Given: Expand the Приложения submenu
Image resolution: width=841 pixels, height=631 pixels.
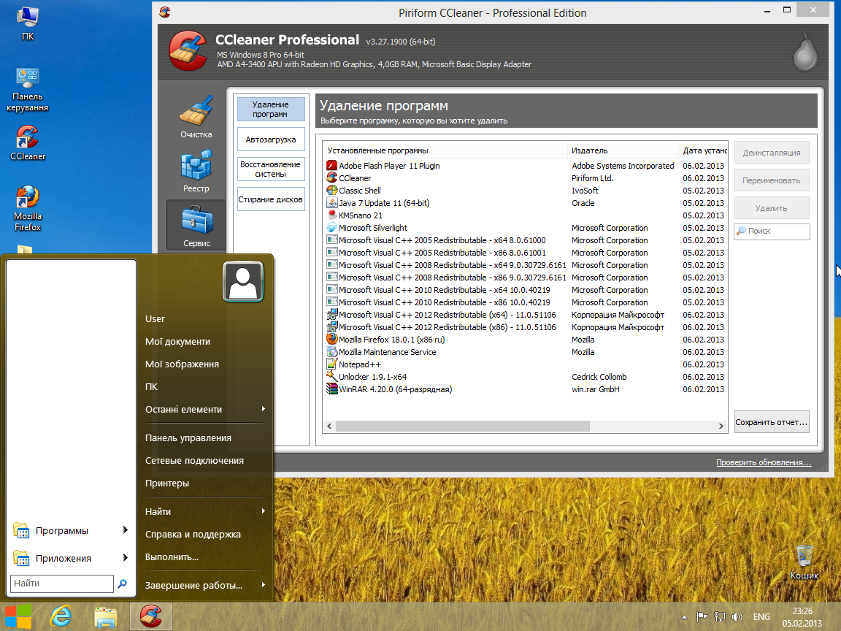Looking at the screenshot, I should 126,557.
